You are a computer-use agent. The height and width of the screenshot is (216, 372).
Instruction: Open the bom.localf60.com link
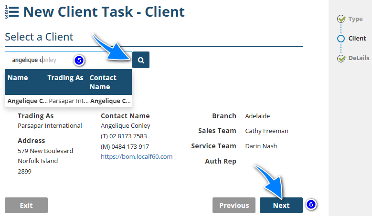pyautogui.click(x=137, y=156)
